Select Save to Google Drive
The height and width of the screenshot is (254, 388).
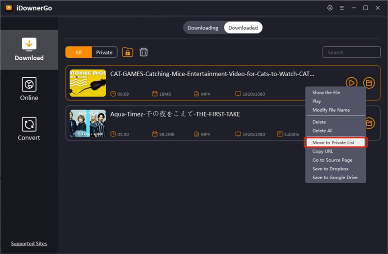tap(335, 178)
